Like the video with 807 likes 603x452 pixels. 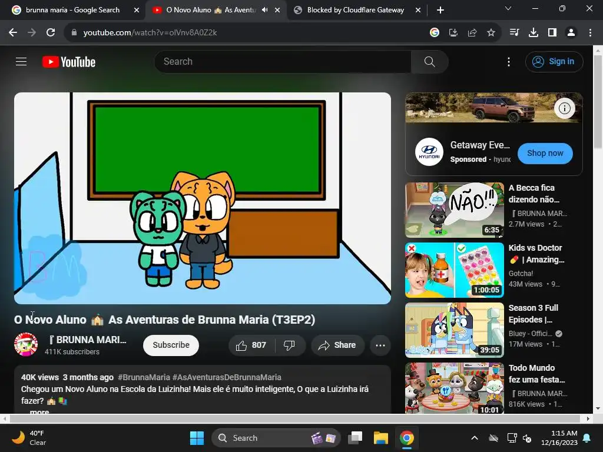tap(251, 345)
